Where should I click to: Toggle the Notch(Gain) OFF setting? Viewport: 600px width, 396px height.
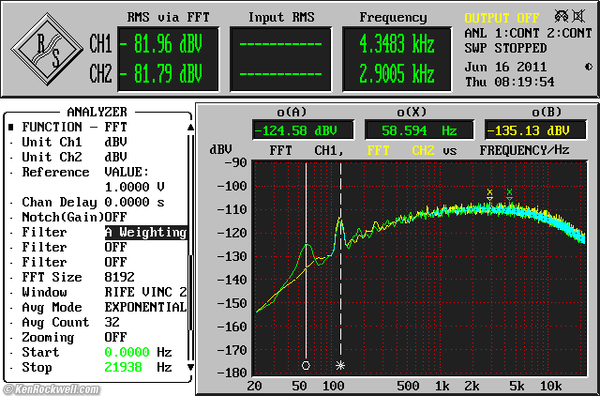click(x=115, y=217)
